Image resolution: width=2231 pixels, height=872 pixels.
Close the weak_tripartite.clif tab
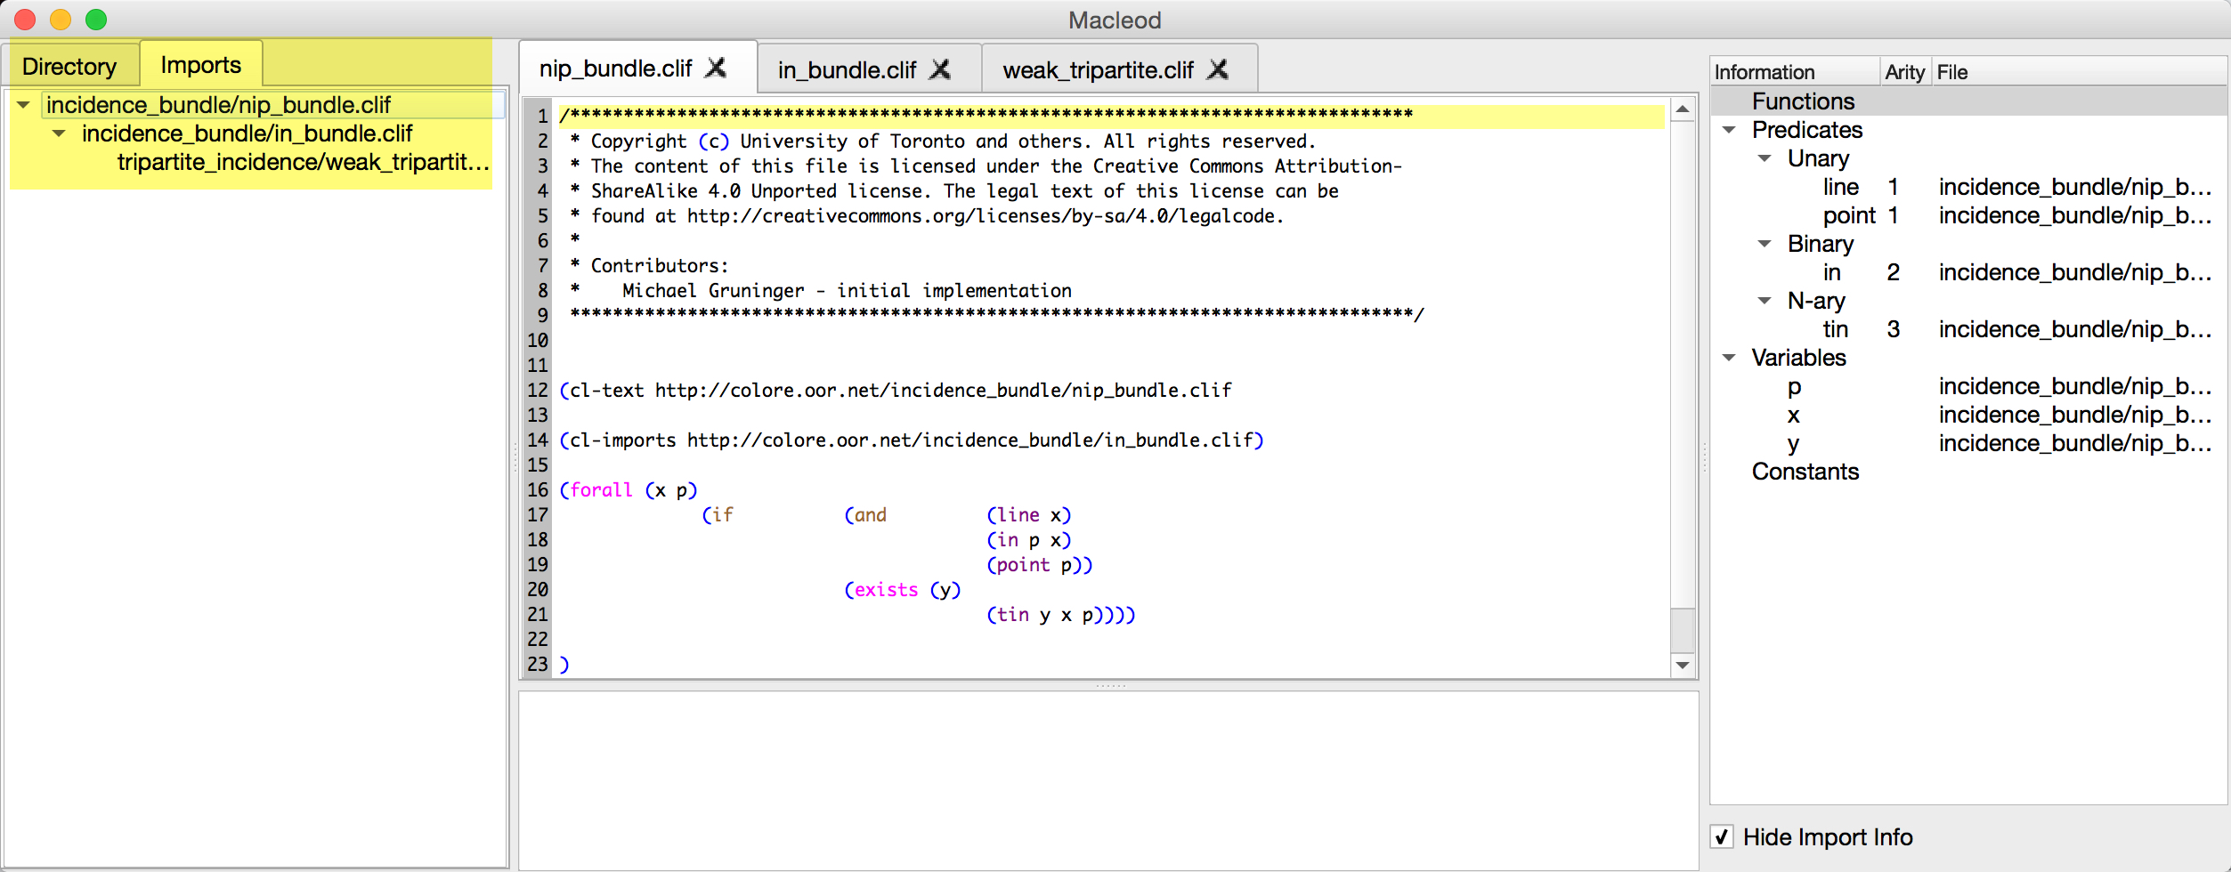click(1218, 69)
